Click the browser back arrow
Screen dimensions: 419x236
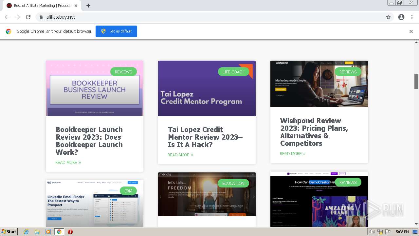tap(7, 17)
